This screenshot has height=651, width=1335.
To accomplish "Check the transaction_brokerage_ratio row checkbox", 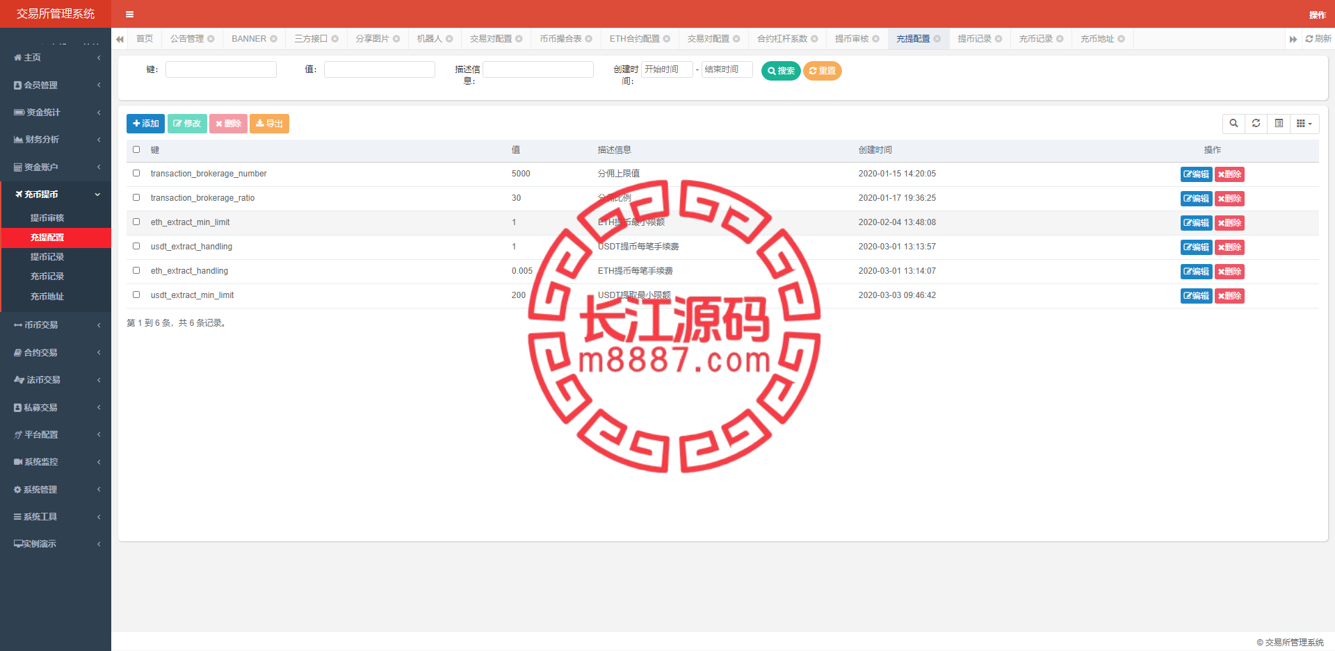I will pyautogui.click(x=136, y=197).
